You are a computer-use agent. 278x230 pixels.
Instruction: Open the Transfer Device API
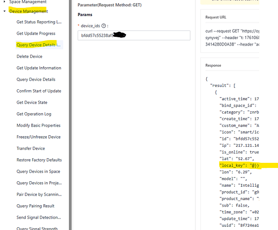(31, 149)
